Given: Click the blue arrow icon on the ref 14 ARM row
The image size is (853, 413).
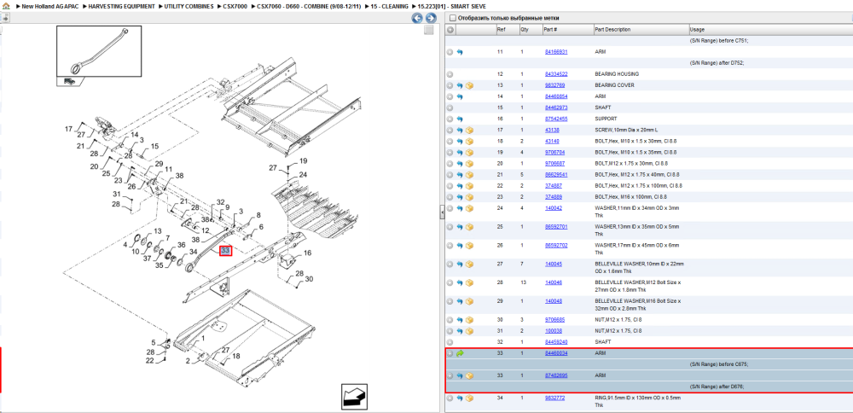Looking at the screenshot, I should point(460,96).
